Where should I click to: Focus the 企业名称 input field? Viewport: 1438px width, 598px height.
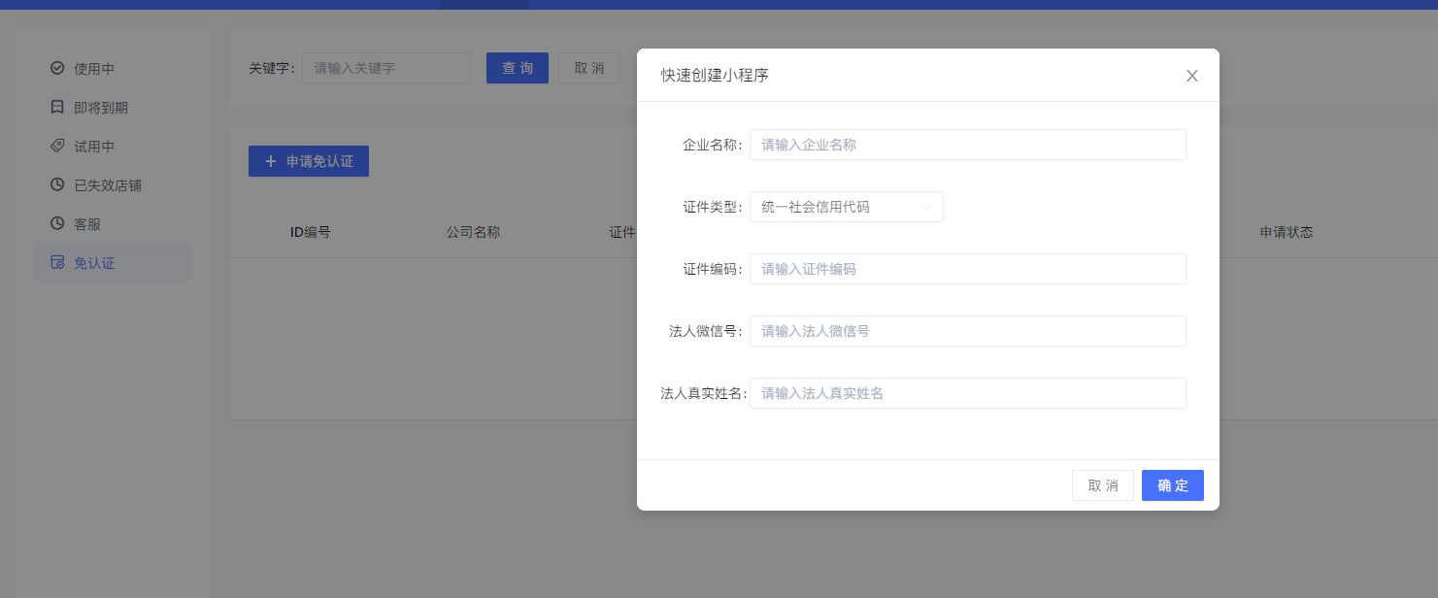[x=967, y=145]
